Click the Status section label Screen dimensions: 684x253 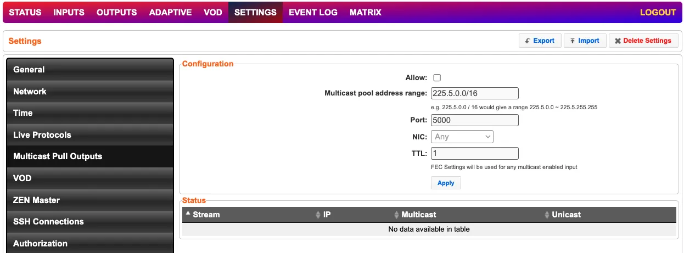(x=194, y=201)
